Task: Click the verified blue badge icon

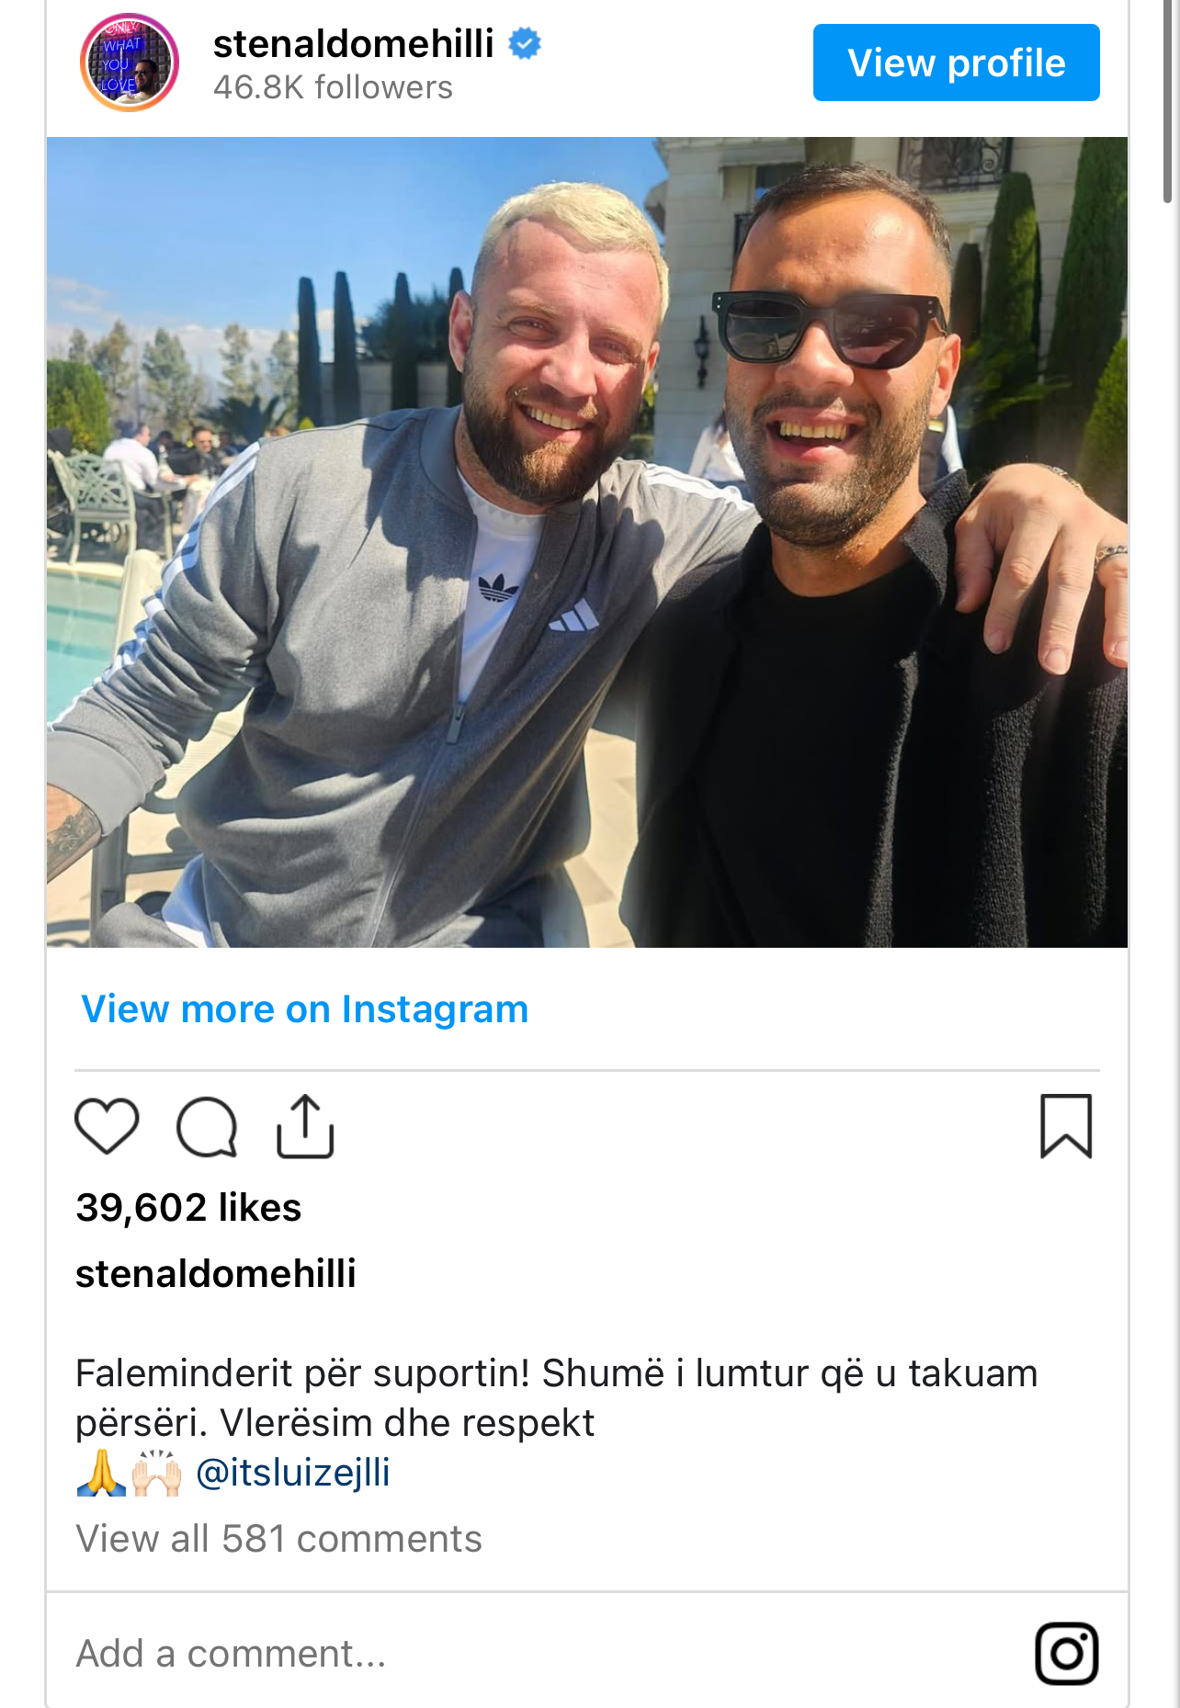Action: pos(525,43)
